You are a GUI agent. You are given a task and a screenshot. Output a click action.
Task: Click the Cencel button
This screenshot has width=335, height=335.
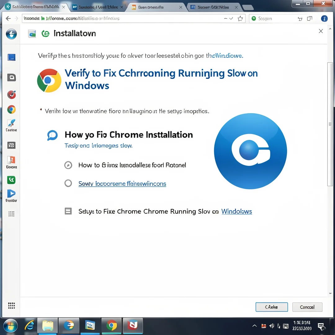(x=307, y=307)
